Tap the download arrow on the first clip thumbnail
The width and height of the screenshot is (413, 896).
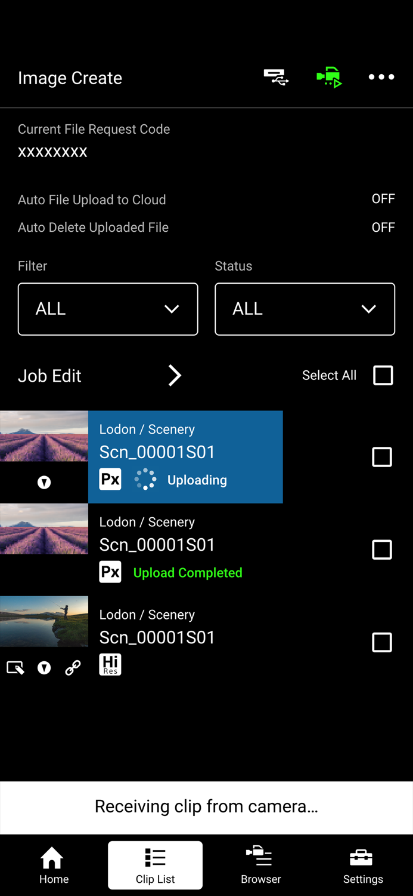[x=44, y=482]
